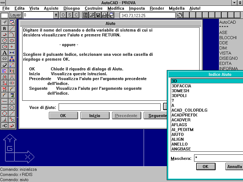Open the Layer control dialog button
243x182 pixels.
(15, 15)
